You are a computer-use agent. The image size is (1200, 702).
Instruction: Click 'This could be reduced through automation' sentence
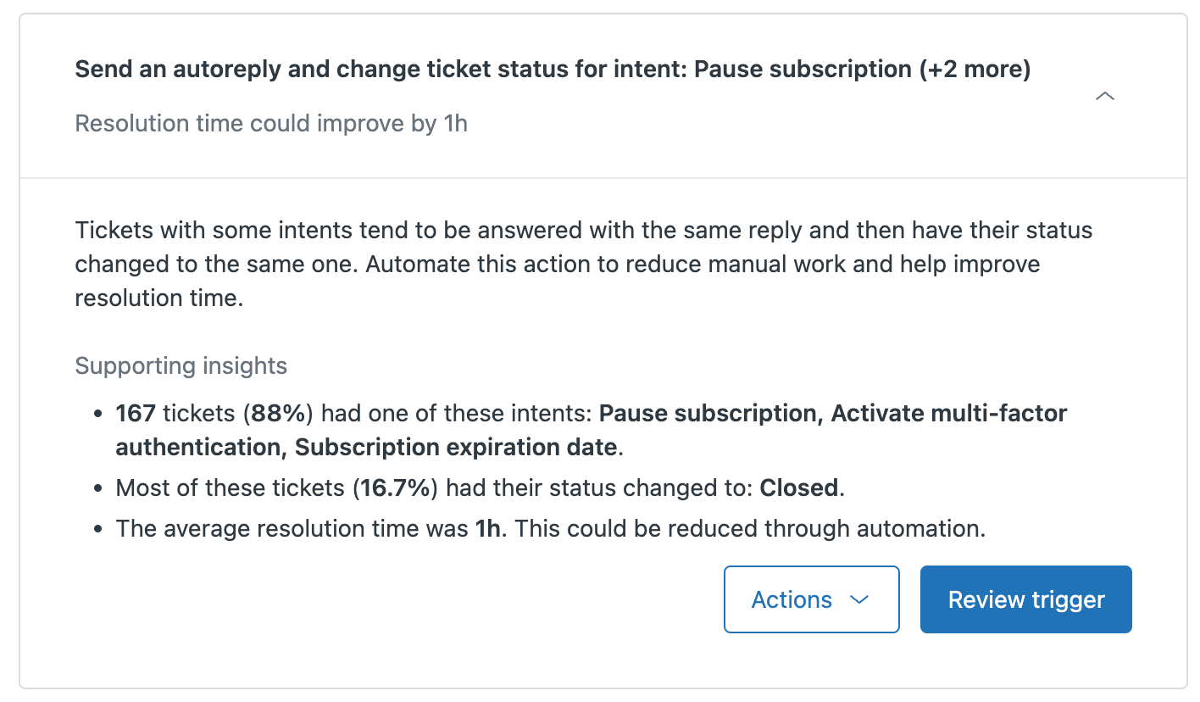point(750,529)
